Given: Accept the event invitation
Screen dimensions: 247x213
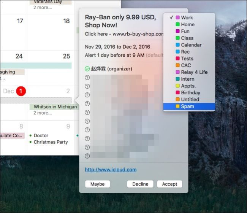Looking at the screenshot, I should 169,184.
